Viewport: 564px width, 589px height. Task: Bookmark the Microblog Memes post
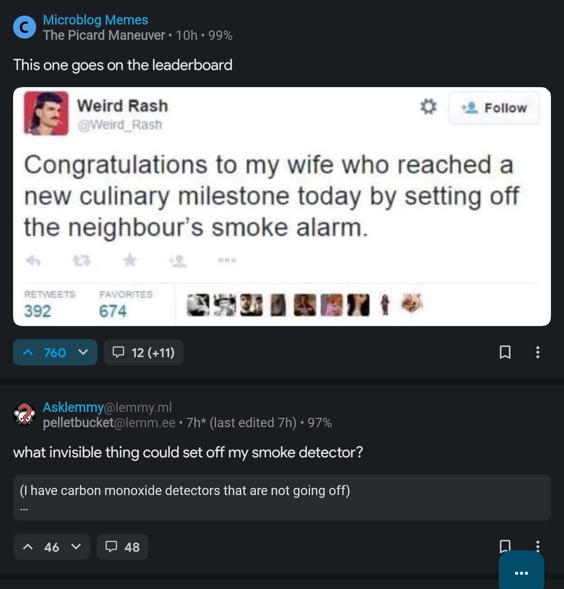[x=505, y=352]
